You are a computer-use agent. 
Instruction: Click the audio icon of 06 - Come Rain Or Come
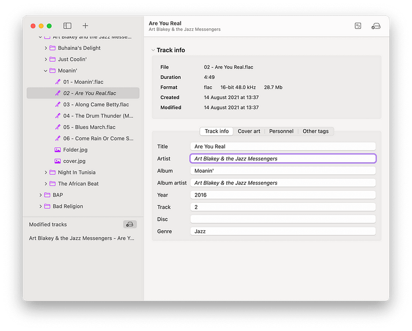click(x=57, y=139)
